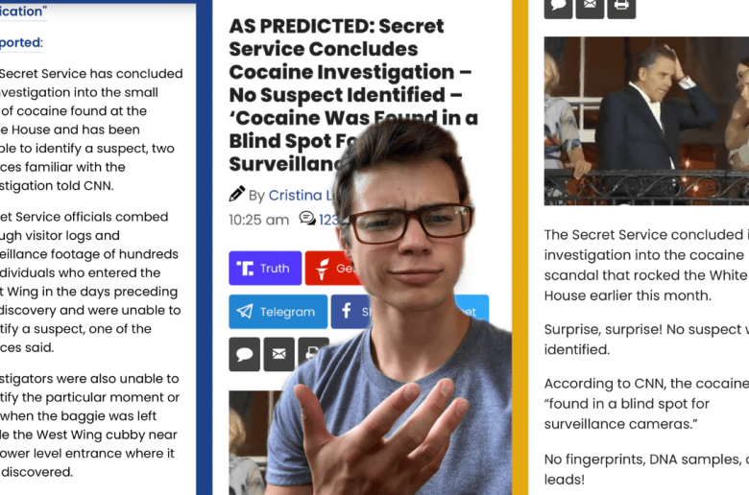This screenshot has width=749, height=495.
Task: Click the pencil icon next to By
Action: click(237, 194)
